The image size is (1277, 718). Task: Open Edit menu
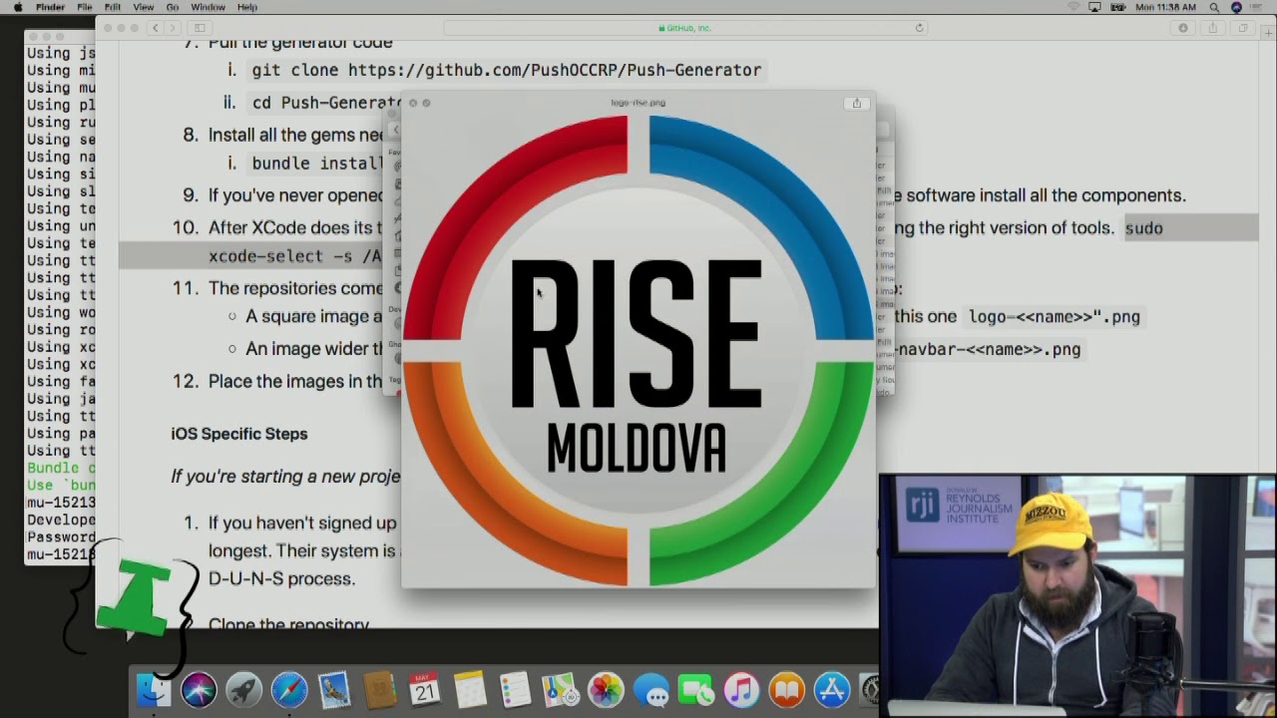pos(113,7)
